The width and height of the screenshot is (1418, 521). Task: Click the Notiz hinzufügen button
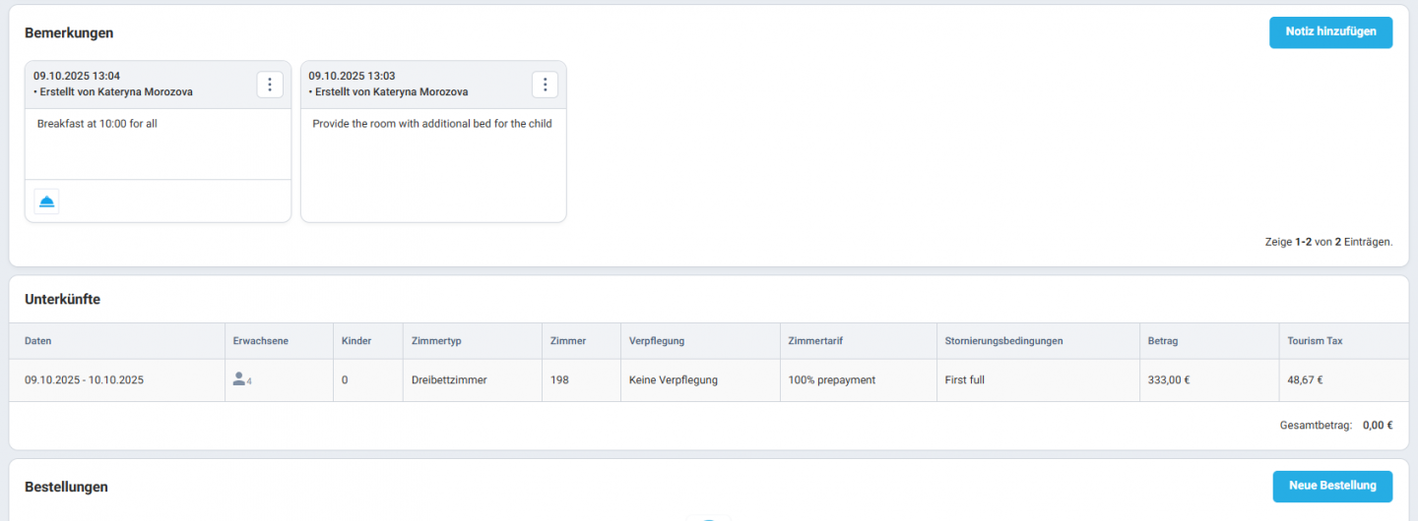tap(1330, 32)
